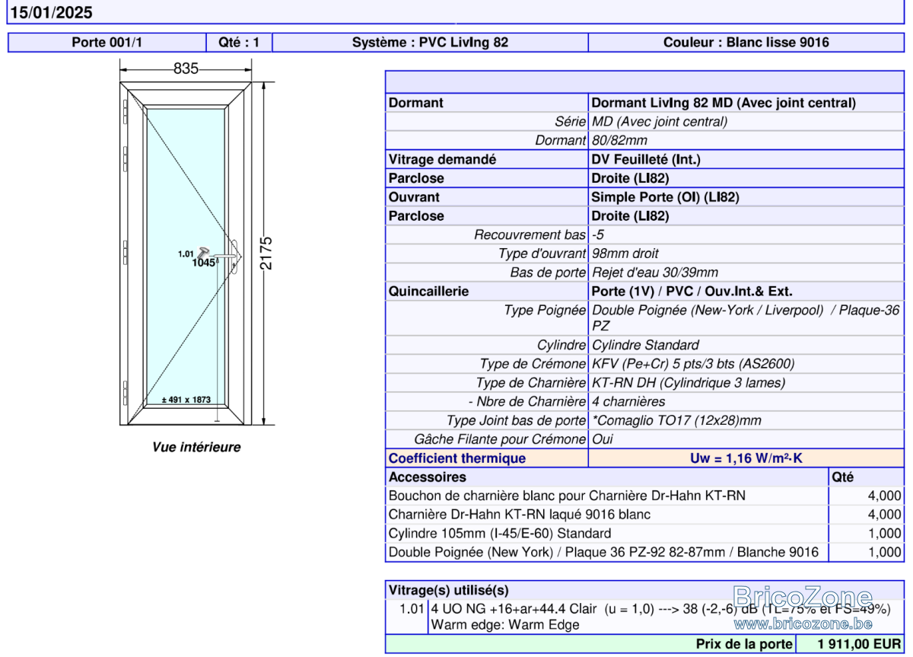The width and height of the screenshot is (913, 657).
Task: Select 'KT-RN DH (Cylindrique 3 lames)' value
Action: 689,383
